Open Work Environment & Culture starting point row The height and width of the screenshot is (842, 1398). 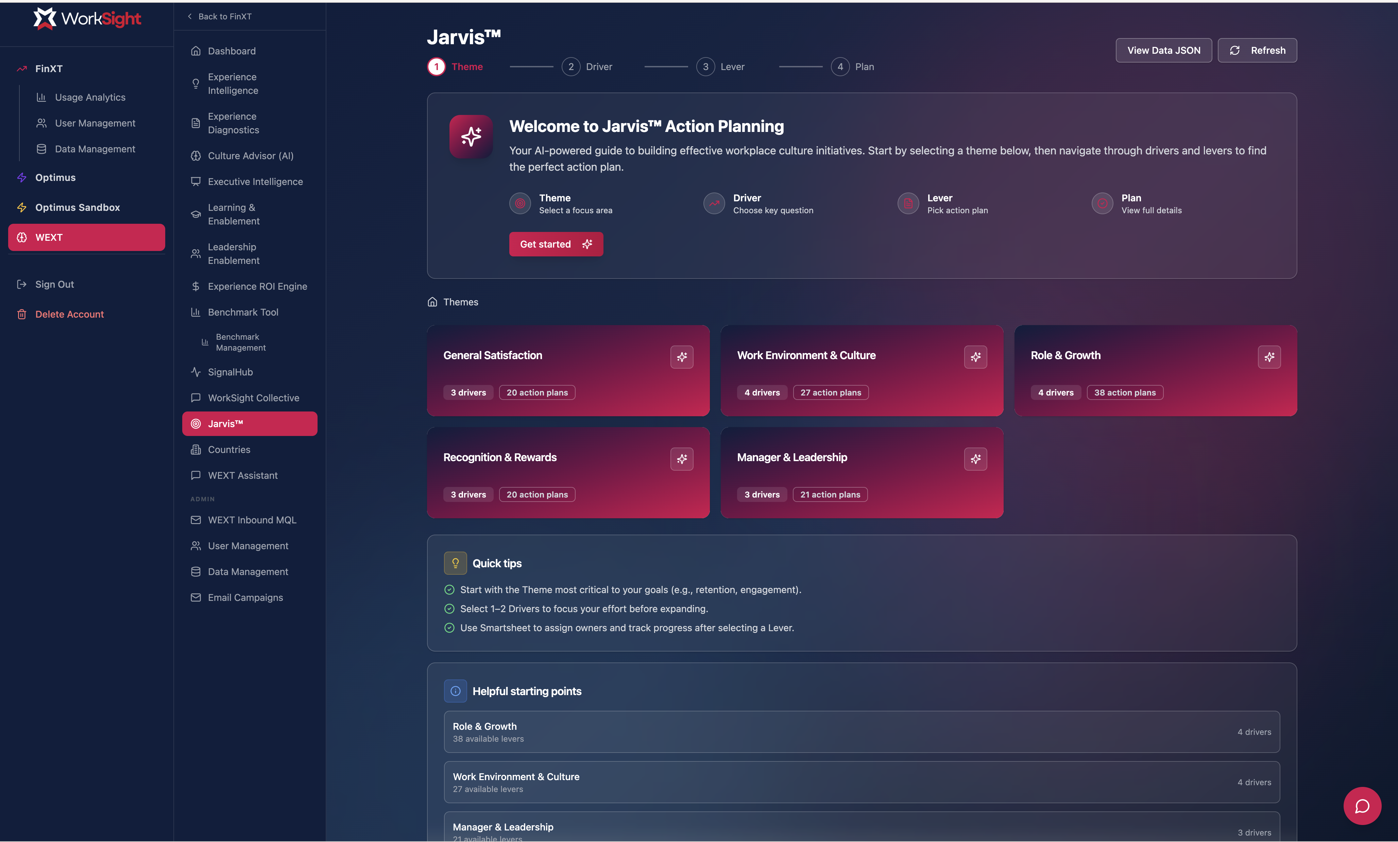click(x=862, y=782)
